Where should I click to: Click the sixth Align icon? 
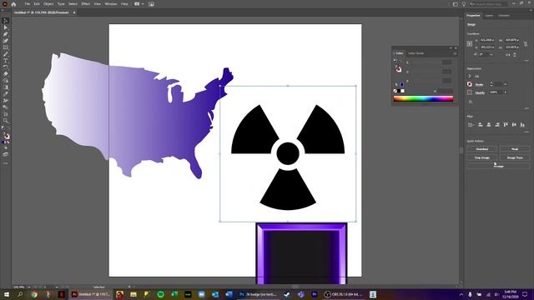pyautogui.click(x=514, y=125)
